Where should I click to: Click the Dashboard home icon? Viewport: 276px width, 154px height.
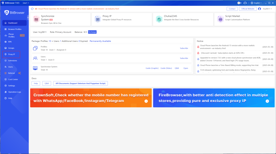pos(5,23)
